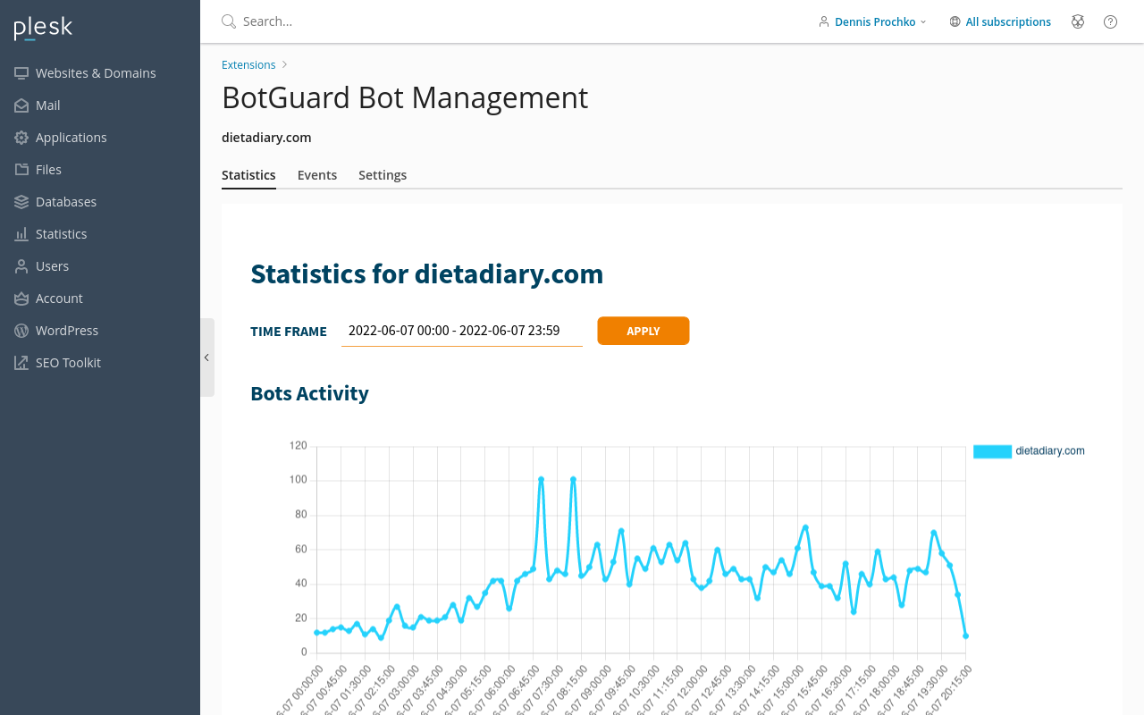This screenshot has height=715, width=1144.
Task: Click the Users person icon
Action: (x=21, y=266)
